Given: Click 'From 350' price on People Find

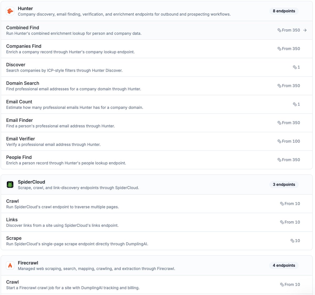Looking at the screenshot, I should (291, 160).
